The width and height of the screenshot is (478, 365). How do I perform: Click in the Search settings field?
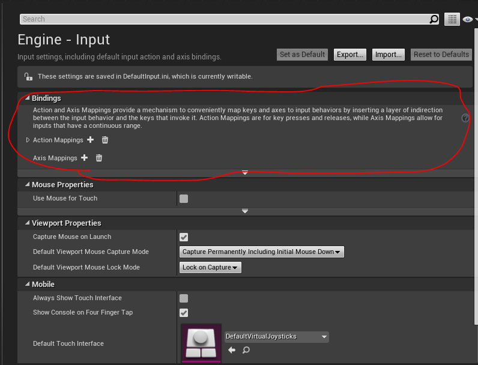[225, 19]
